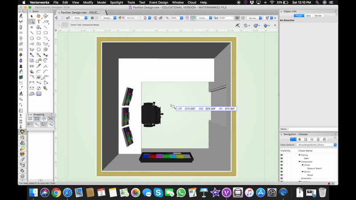Open the Saved Views icon in Navigation palette
Screen dimensions: 356x200
pyautogui.click(x=318, y=140)
